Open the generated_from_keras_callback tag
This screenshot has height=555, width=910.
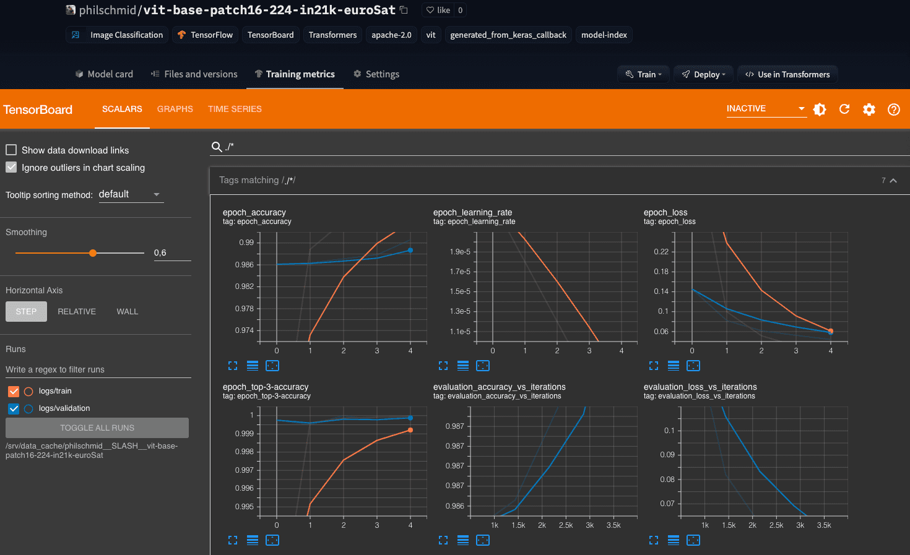coord(508,35)
